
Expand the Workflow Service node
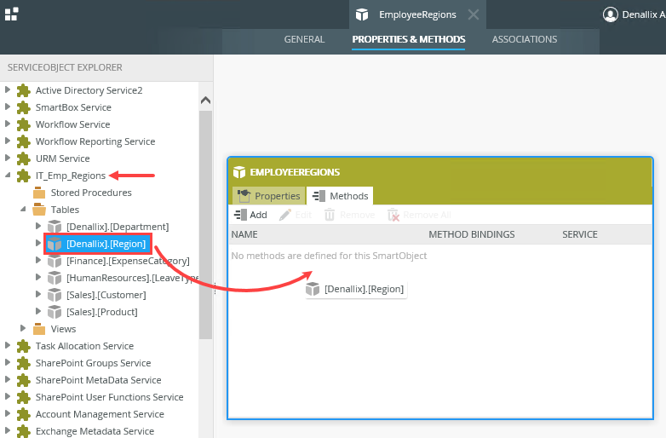coord(7,124)
